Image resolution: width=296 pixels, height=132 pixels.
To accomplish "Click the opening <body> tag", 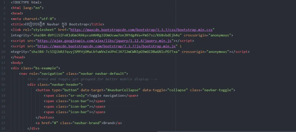I will coord(17,63).
